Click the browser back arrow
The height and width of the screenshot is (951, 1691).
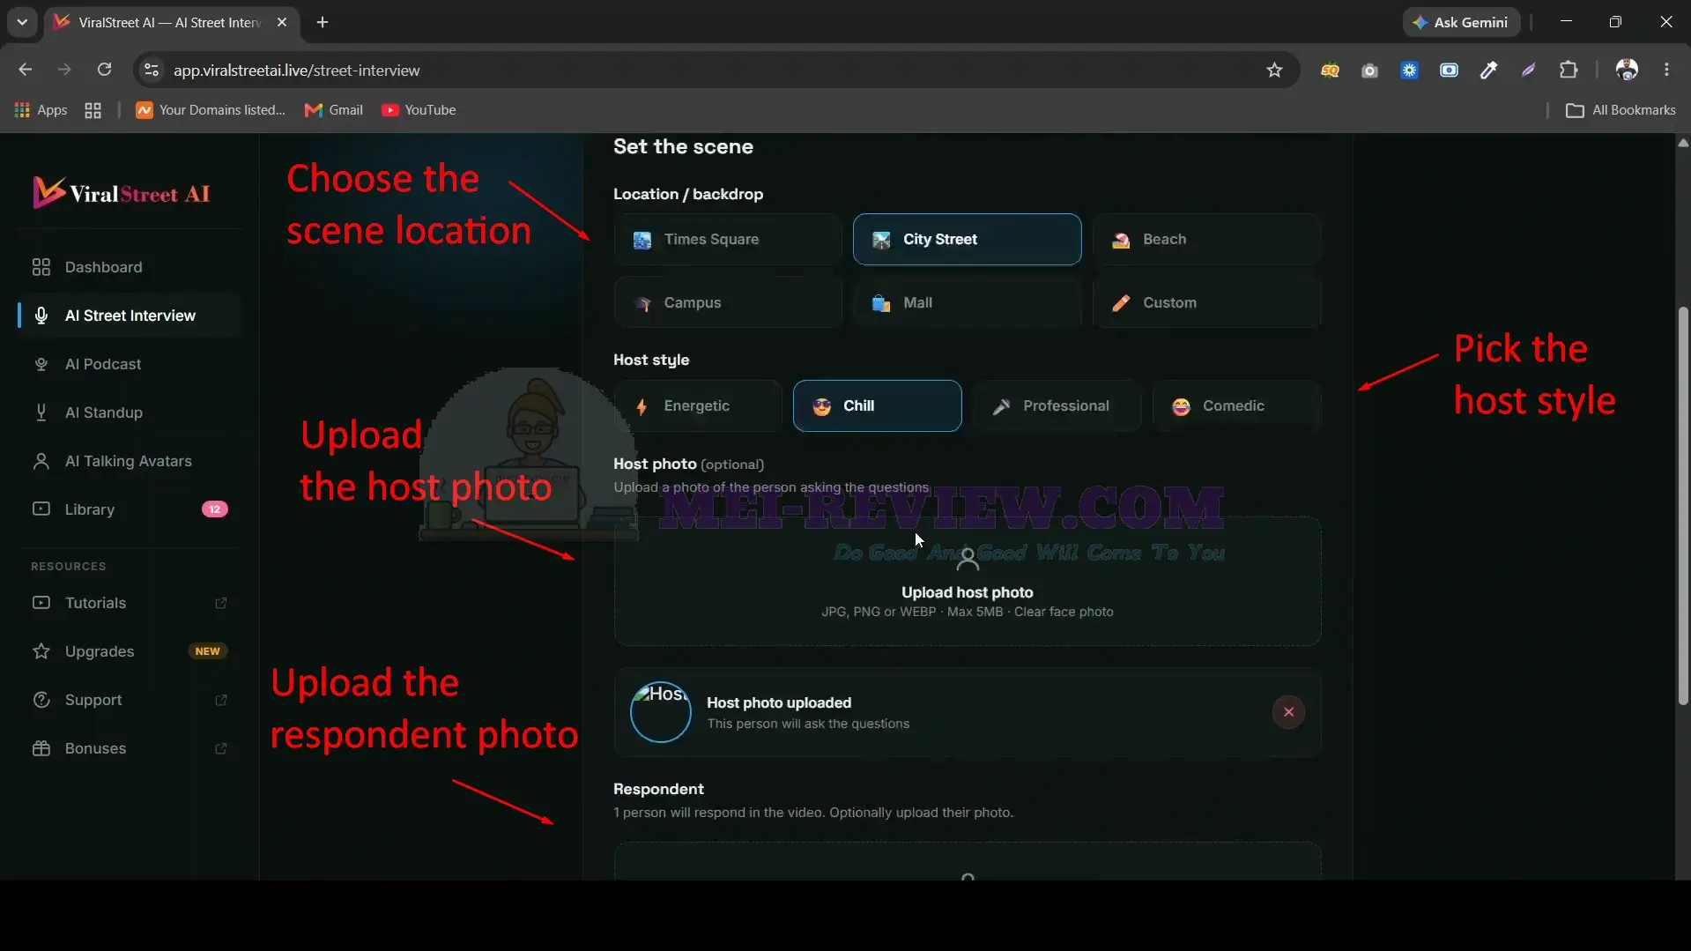pyautogui.click(x=25, y=70)
